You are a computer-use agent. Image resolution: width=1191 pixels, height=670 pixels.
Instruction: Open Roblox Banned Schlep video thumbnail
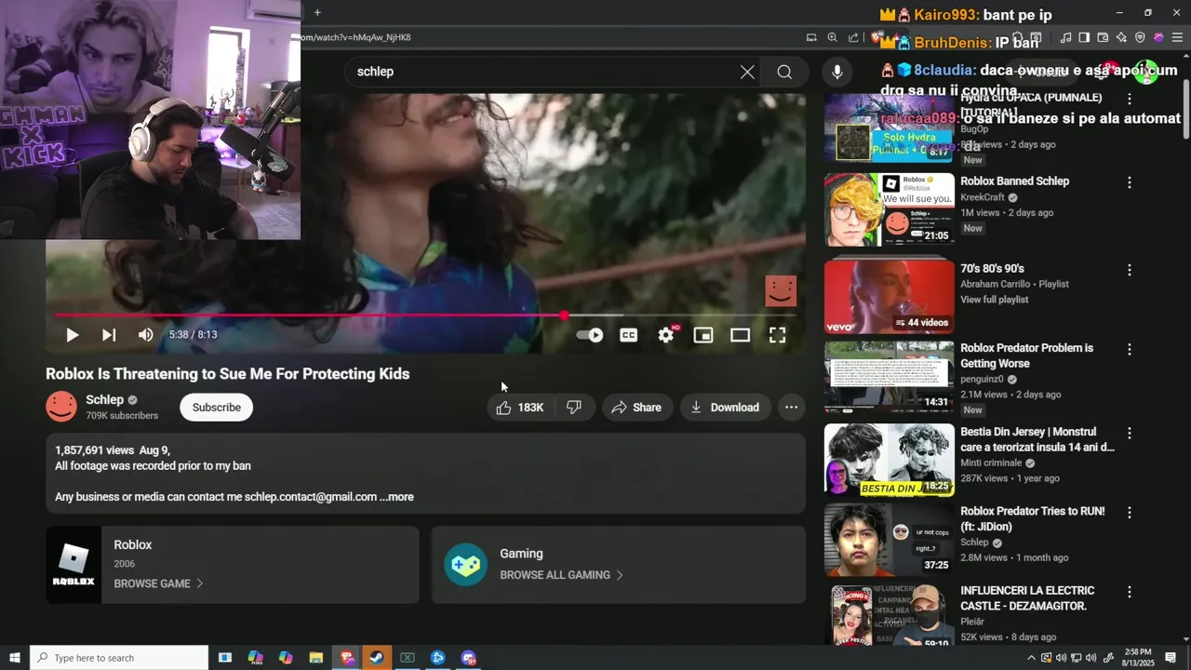(890, 209)
